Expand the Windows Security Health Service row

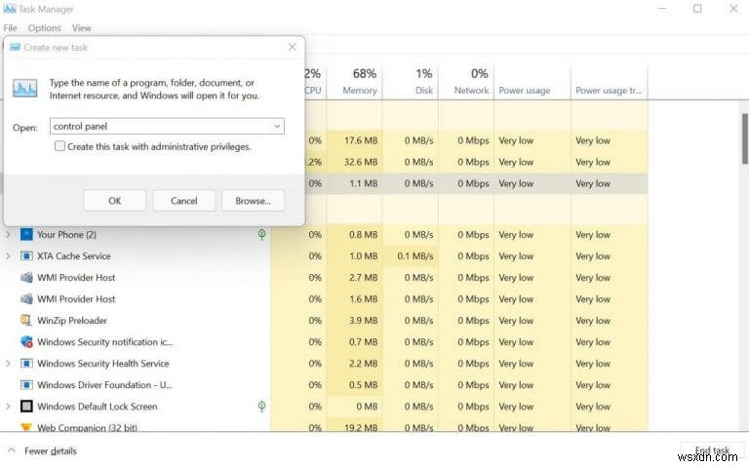click(8, 364)
